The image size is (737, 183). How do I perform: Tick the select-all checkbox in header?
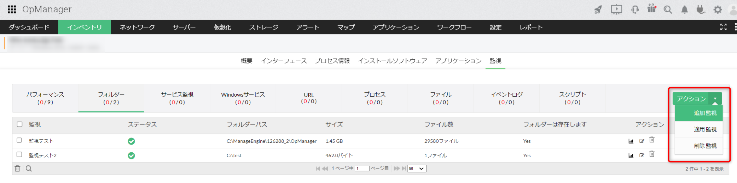(x=19, y=124)
